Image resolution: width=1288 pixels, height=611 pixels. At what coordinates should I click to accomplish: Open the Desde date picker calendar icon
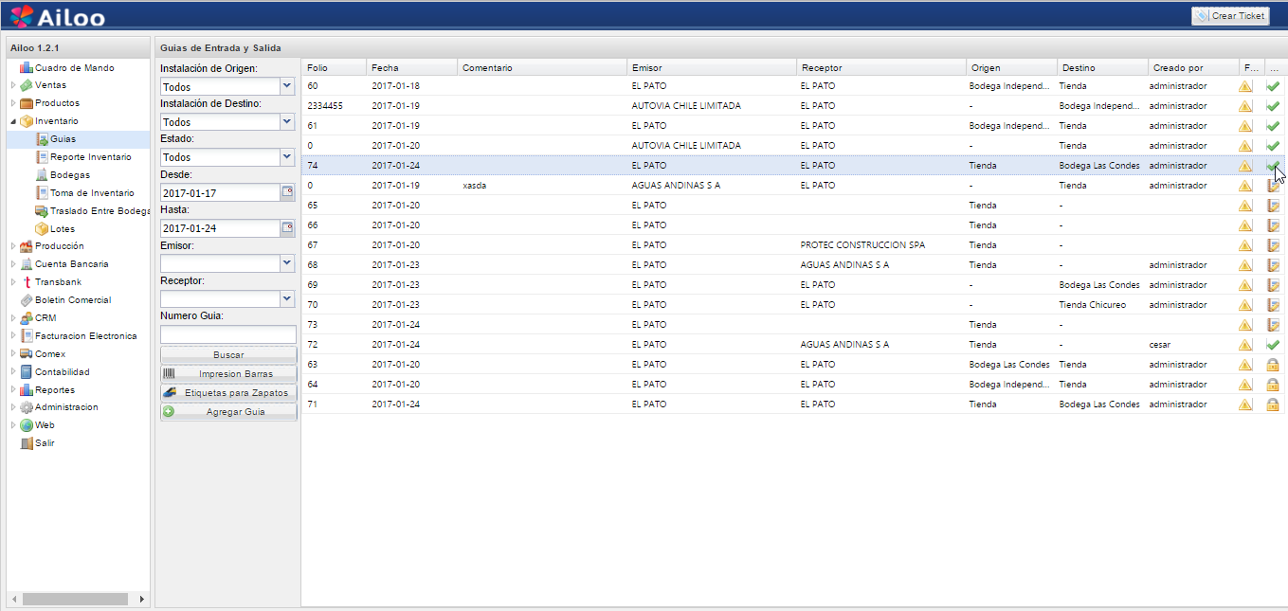pos(287,192)
